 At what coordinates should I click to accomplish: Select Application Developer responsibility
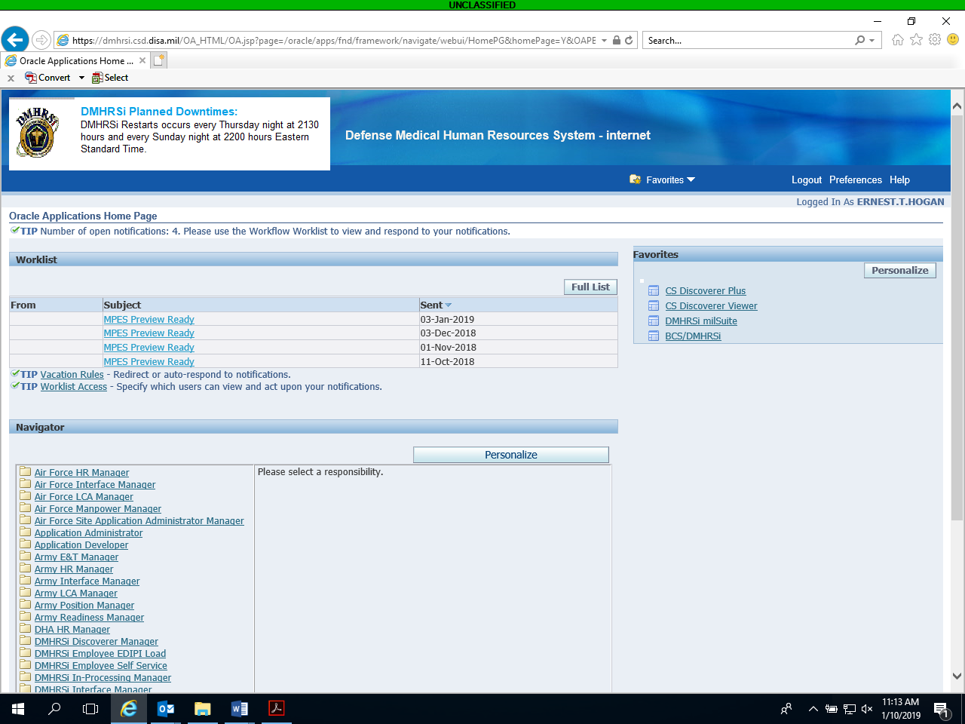tap(81, 545)
